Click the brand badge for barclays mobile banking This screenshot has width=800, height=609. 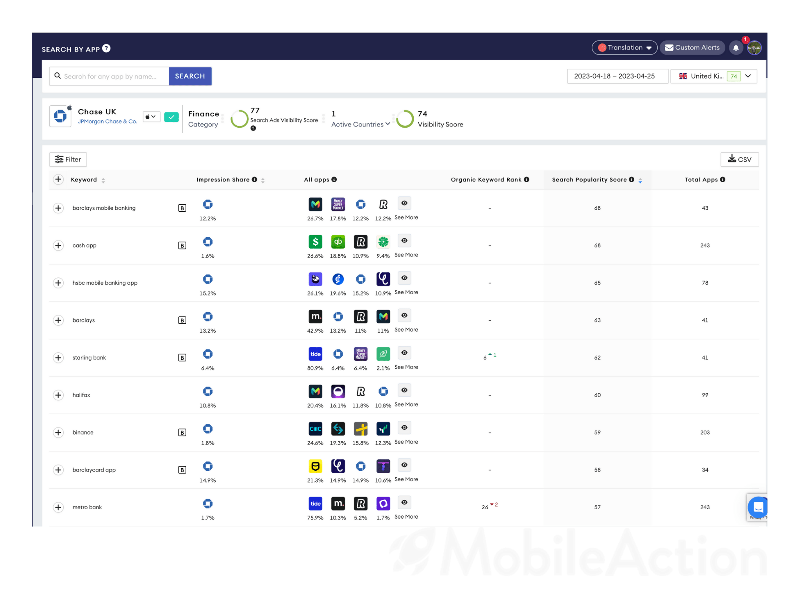182,208
